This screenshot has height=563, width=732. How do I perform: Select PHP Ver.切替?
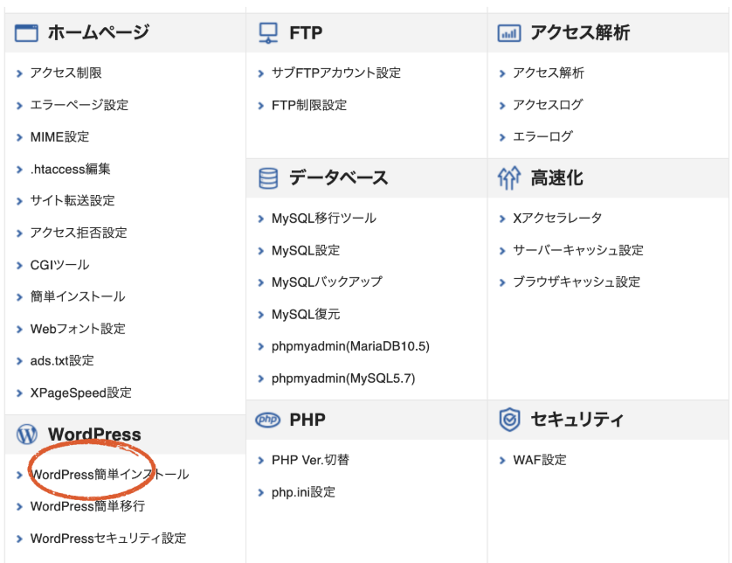coord(310,460)
